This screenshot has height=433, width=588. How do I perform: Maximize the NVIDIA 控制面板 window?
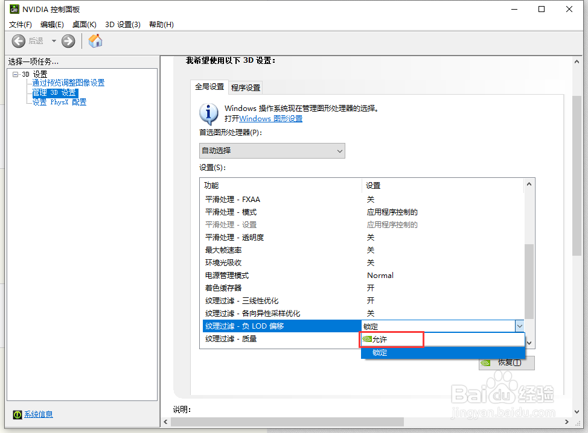(x=542, y=10)
